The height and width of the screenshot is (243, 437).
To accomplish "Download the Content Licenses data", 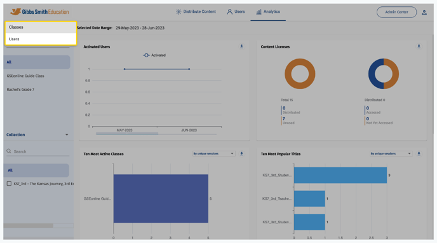I will (419, 46).
